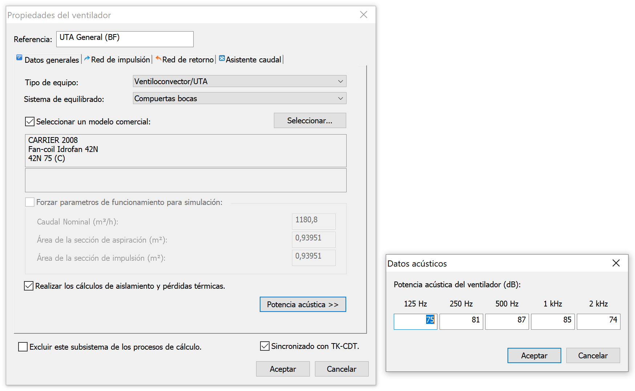Open the Tipo de equipo dropdown
Viewport: 635px width, 391px height.
pos(239,81)
